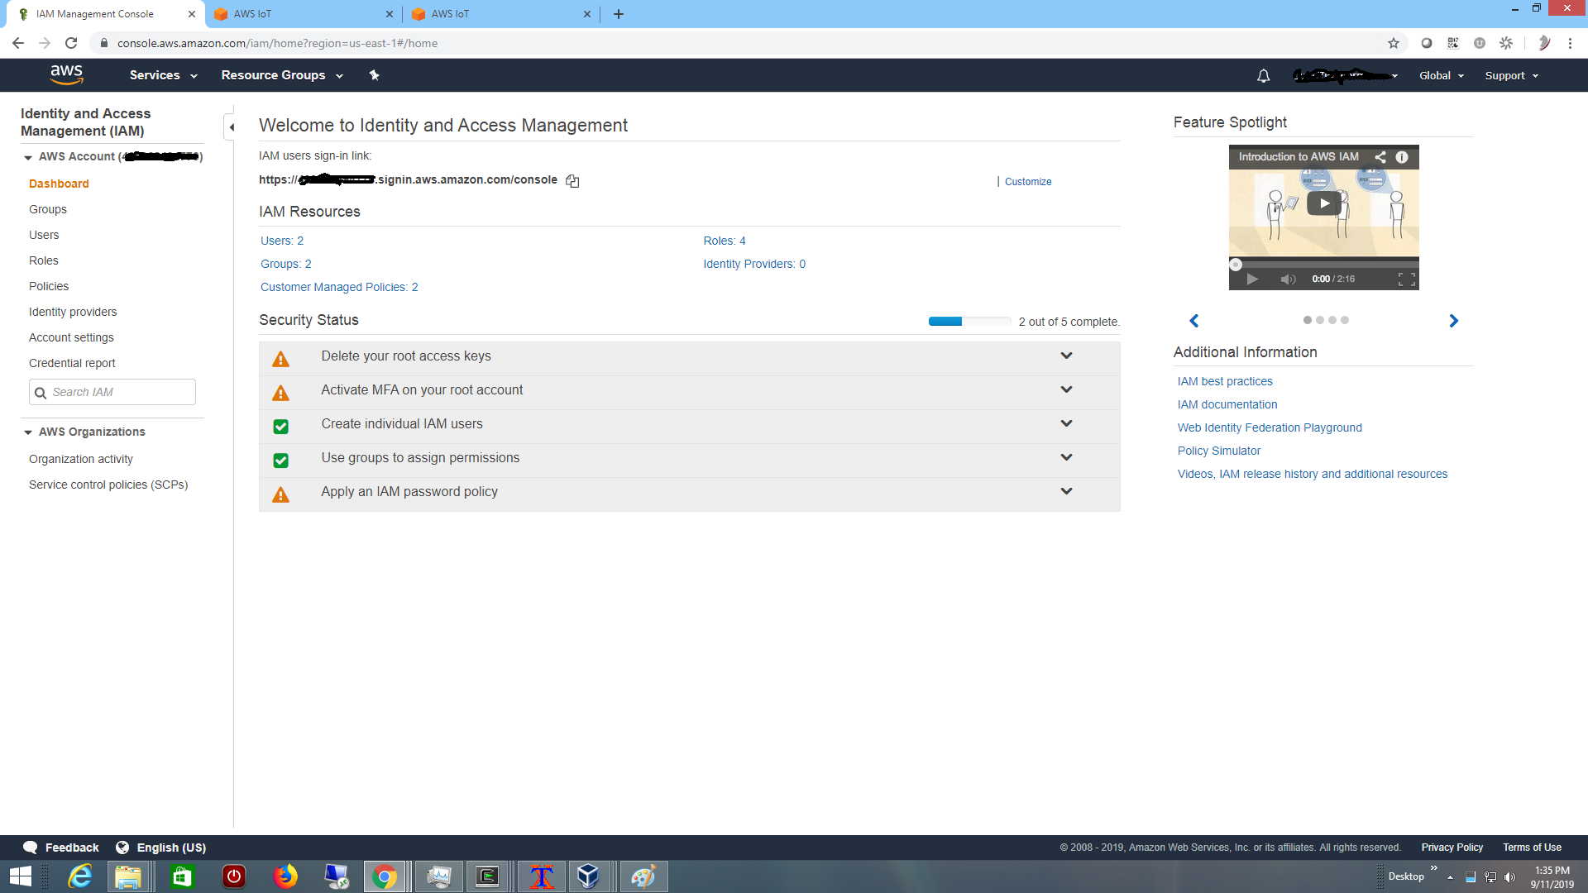The image size is (1588, 893).
Task: Open VirtualBox from taskbar
Action: tap(588, 876)
